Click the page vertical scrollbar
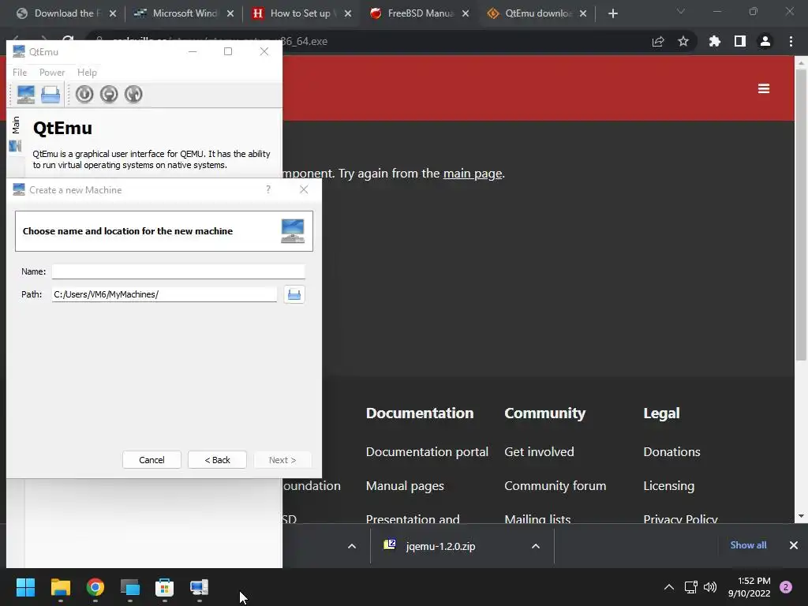The image size is (808, 606). (x=801, y=214)
